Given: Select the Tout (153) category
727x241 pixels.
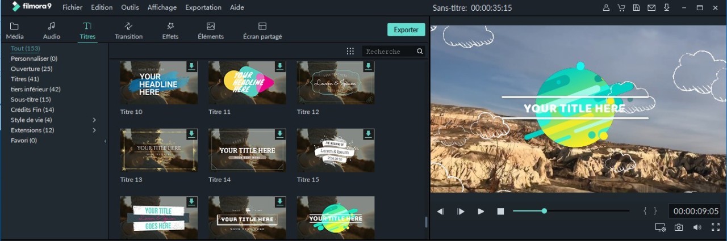Looking at the screenshot, I should 26,49.
